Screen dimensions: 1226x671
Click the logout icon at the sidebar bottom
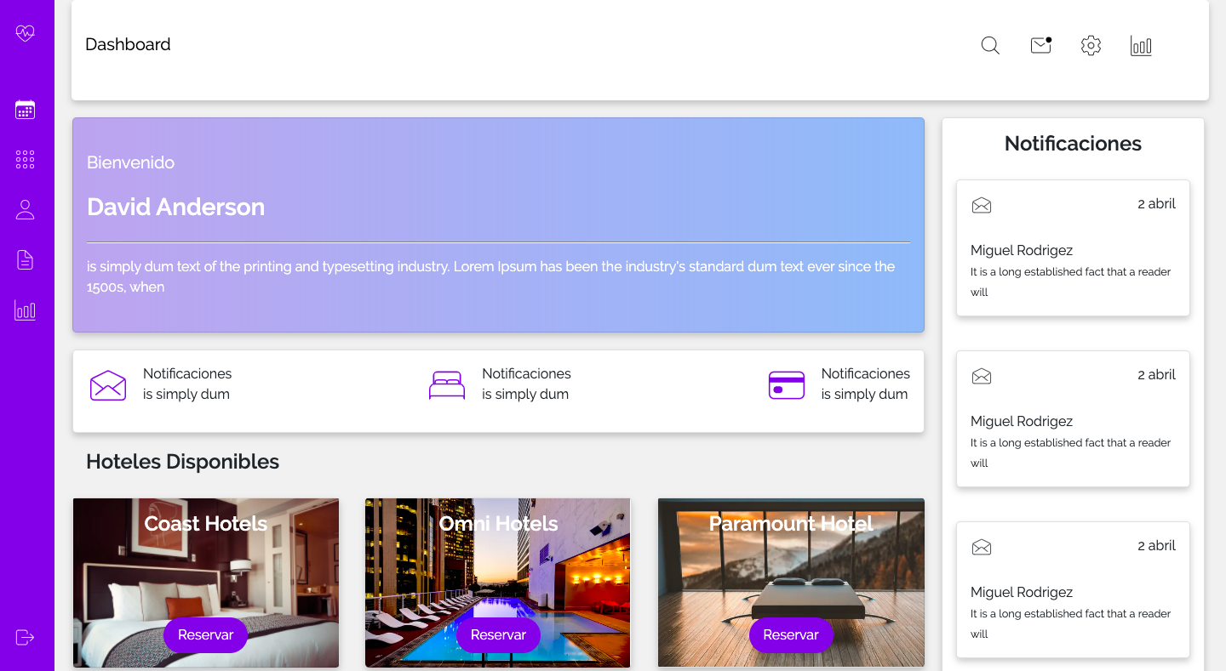point(25,637)
